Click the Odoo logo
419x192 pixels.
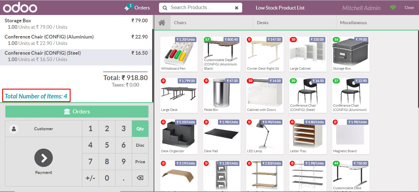tap(20, 8)
